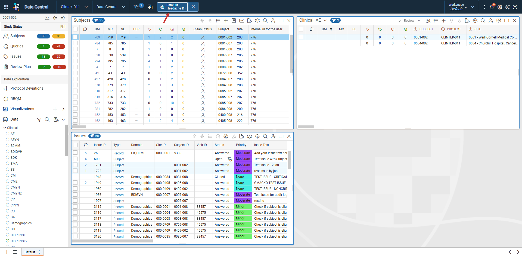The width and height of the screenshot is (522, 256).
Task: Check the box for AE row 0684-002
Action: point(301,43)
